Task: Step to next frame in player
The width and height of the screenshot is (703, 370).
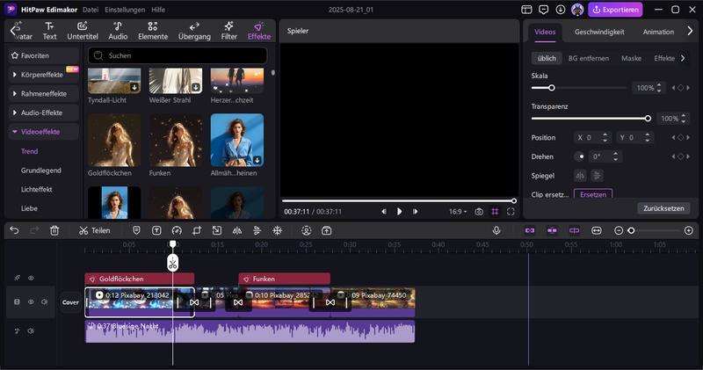Action: 415,212
